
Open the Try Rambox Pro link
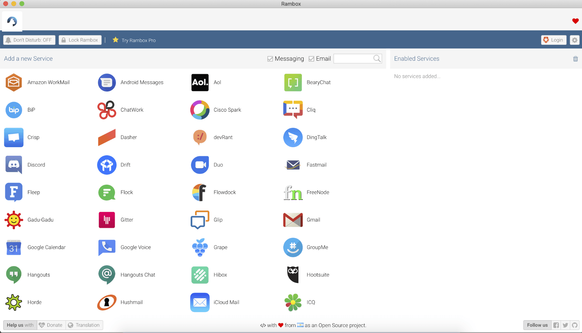[x=134, y=40]
